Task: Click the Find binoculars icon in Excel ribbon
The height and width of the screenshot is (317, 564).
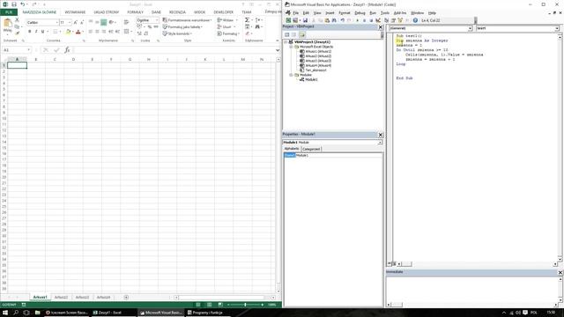Action: tap(257, 27)
